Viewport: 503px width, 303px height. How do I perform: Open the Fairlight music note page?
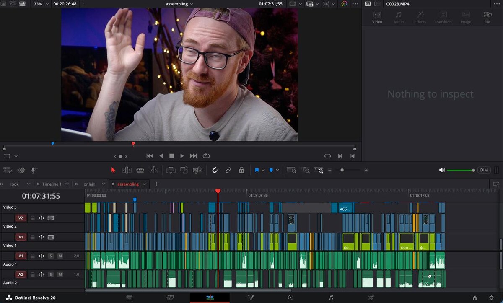tap(331, 298)
